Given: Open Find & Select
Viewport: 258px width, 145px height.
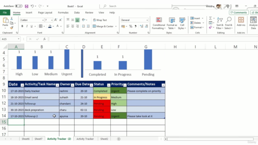Looking at the screenshot, I should (x=229, y=23).
